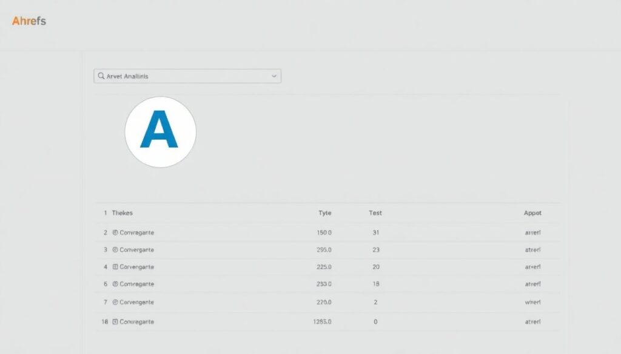Open the Appot link in row 6
Screen dimensions: 621x354
(532, 284)
